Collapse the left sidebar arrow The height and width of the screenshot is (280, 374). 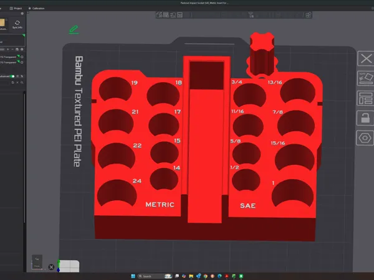(x=27, y=12)
